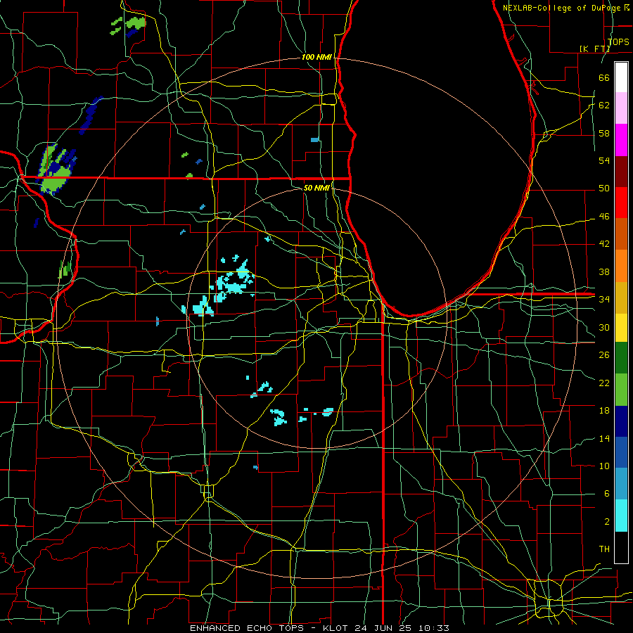
Task: Click the "34" legend value
Action: coord(604,299)
